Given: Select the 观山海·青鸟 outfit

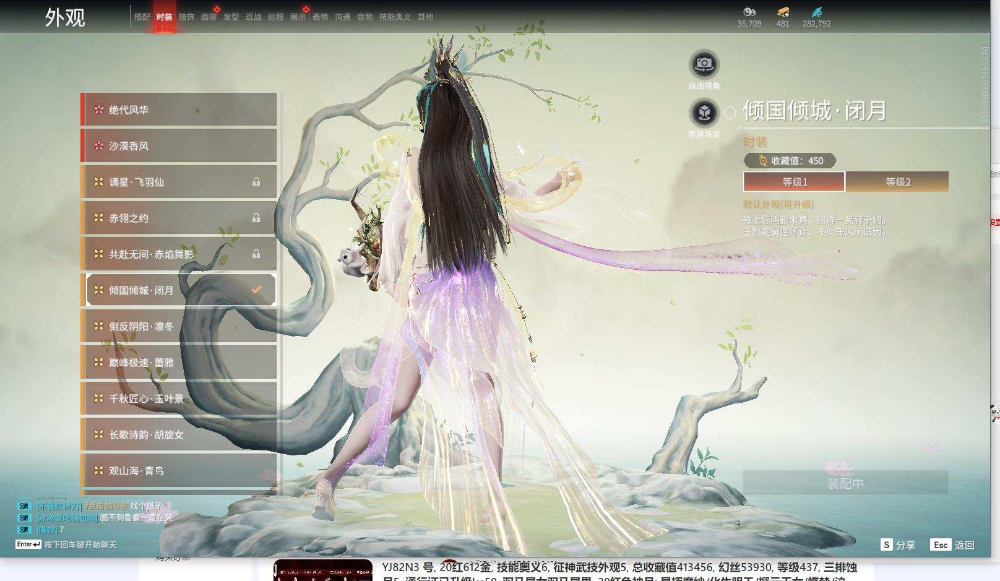Looking at the screenshot, I should click(x=179, y=471).
